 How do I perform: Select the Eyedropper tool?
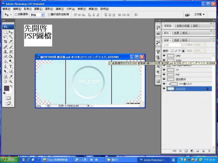point(11,77)
